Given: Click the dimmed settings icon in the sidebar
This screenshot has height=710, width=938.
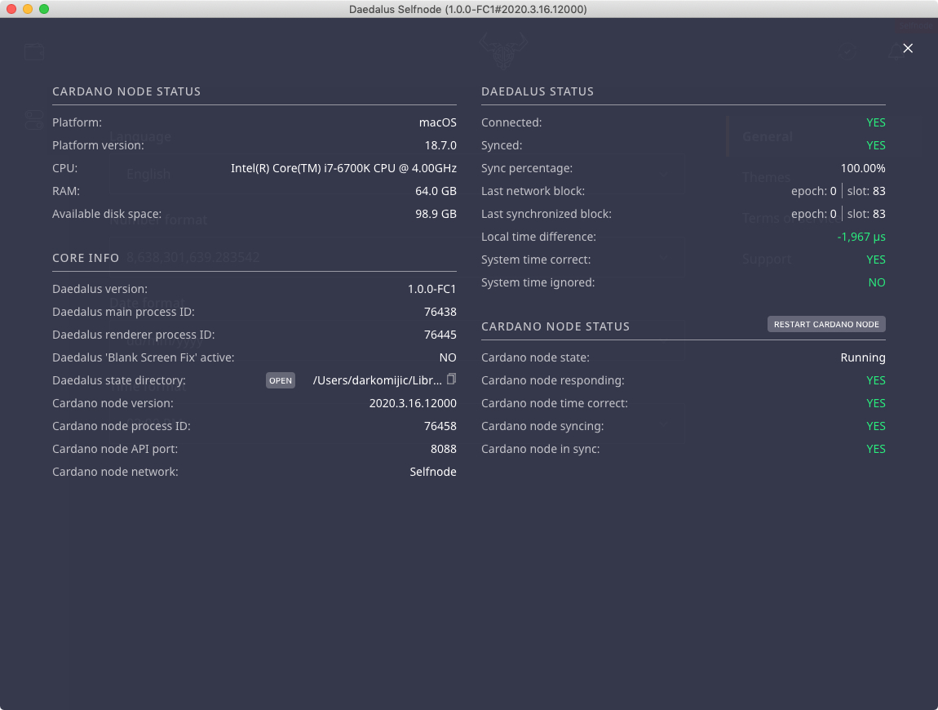Looking at the screenshot, I should click(33, 120).
